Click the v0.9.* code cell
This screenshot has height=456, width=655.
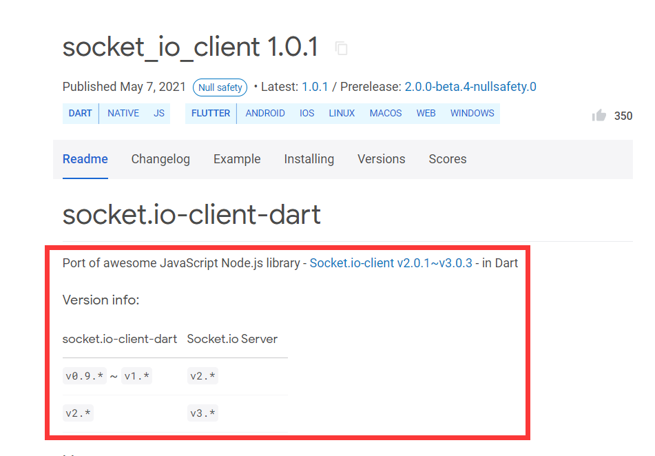point(85,376)
